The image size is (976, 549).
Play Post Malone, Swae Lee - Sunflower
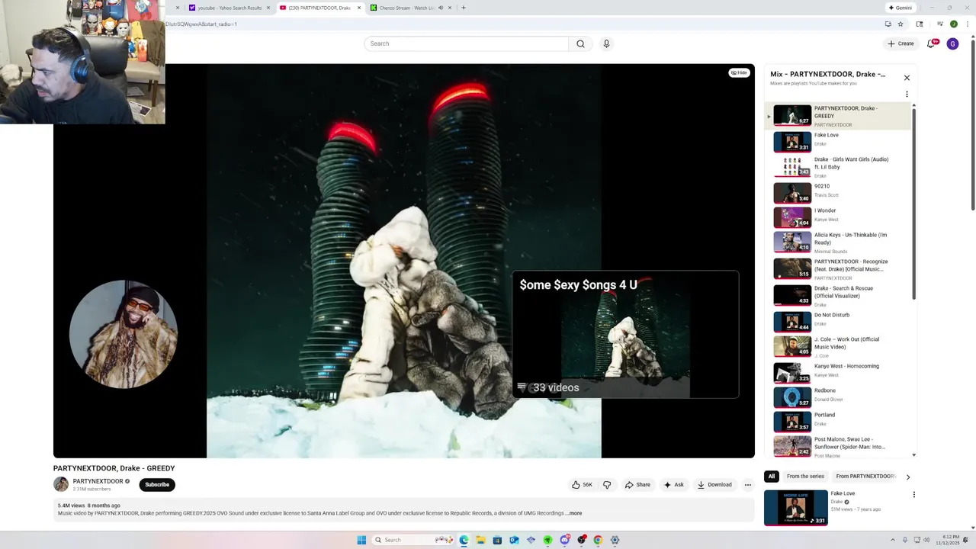click(837, 446)
